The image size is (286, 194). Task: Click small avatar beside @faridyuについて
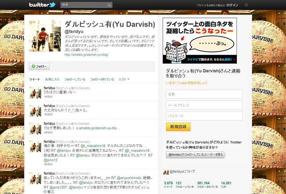click(166, 172)
